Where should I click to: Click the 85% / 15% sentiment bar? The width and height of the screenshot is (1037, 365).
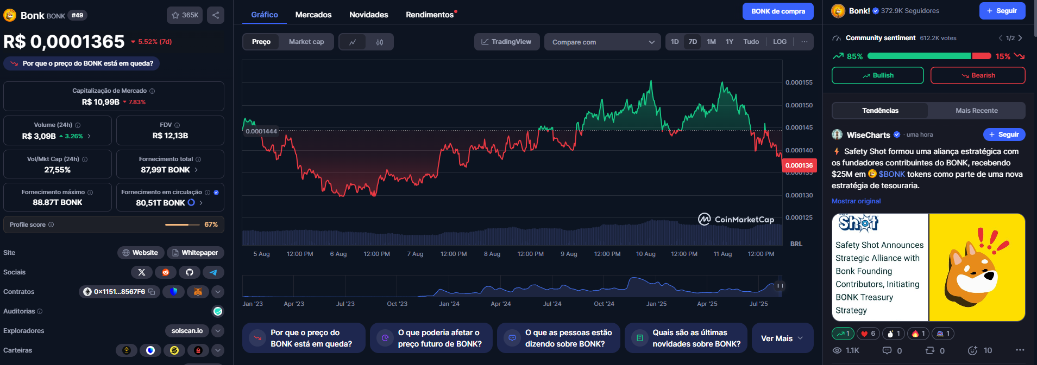pos(929,56)
